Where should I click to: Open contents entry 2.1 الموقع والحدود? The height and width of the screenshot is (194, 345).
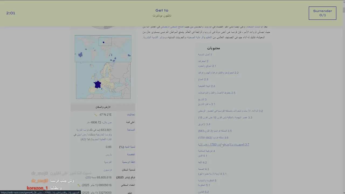coord(207,66)
